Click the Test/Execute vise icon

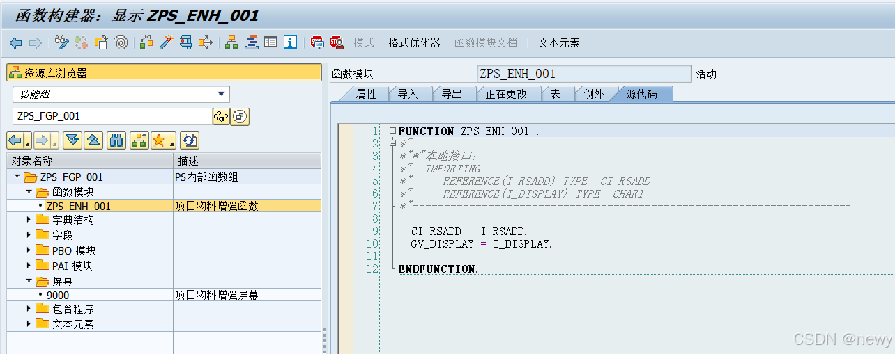[186, 42]
